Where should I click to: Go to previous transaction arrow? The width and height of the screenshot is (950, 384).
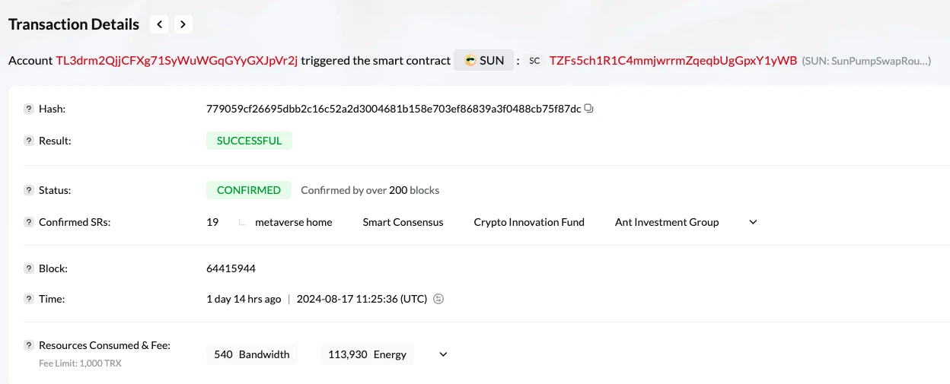point(160,24)
